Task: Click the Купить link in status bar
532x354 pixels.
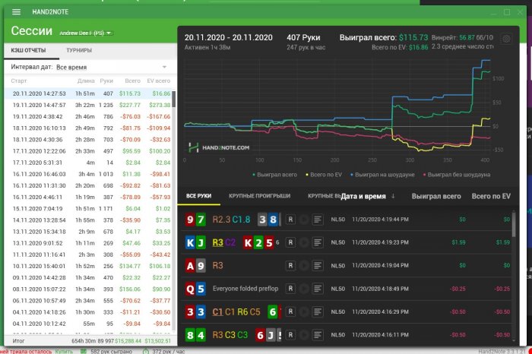Action: [64, 351]
